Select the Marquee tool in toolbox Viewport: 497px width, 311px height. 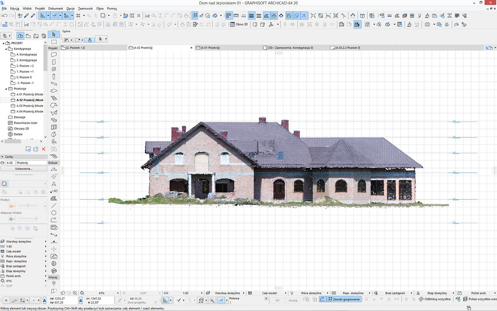point(54,41)
